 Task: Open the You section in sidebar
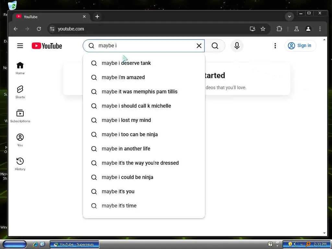coord(20,140)
